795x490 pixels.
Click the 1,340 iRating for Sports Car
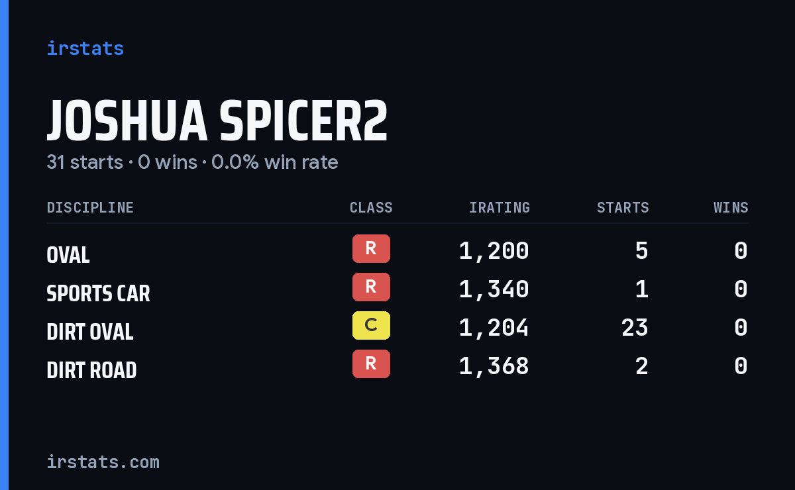tap(494, 289)
